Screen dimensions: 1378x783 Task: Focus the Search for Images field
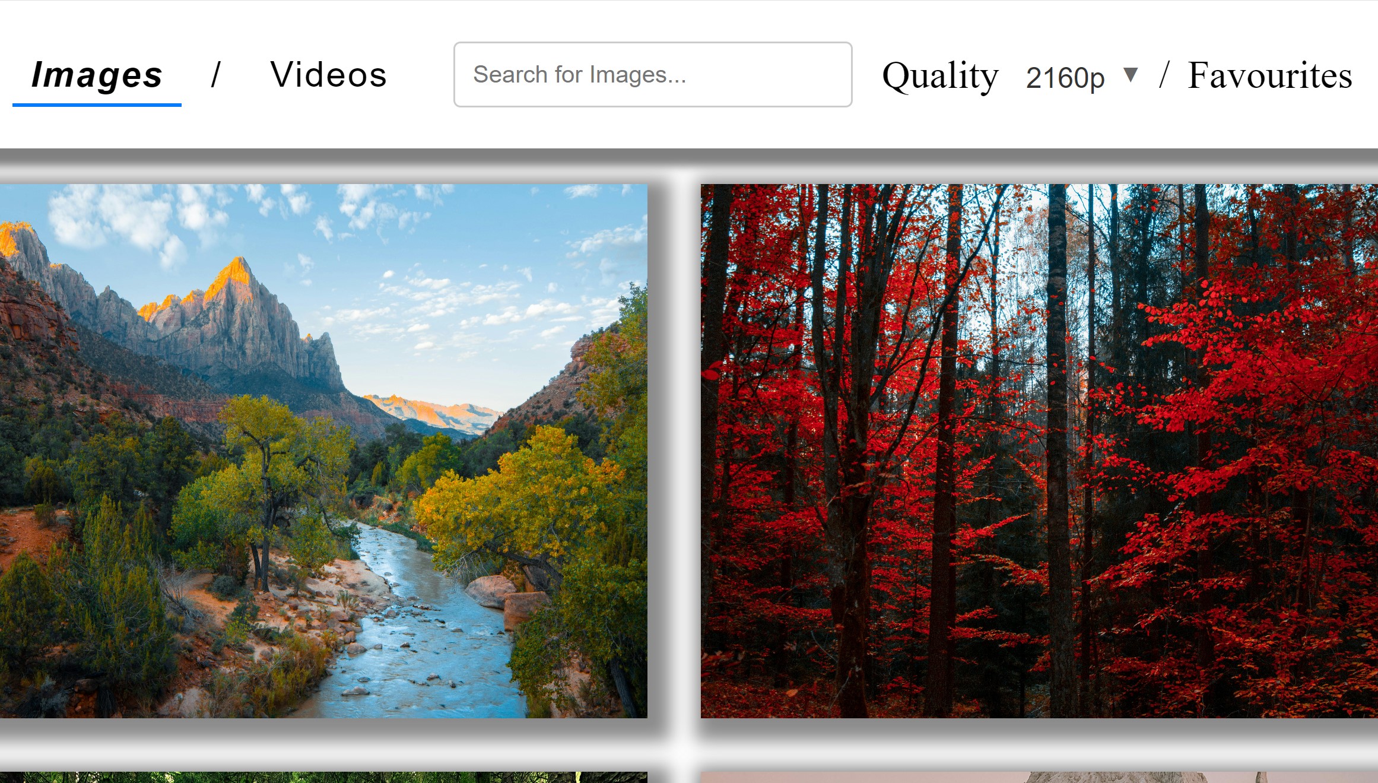click(652, 75)
